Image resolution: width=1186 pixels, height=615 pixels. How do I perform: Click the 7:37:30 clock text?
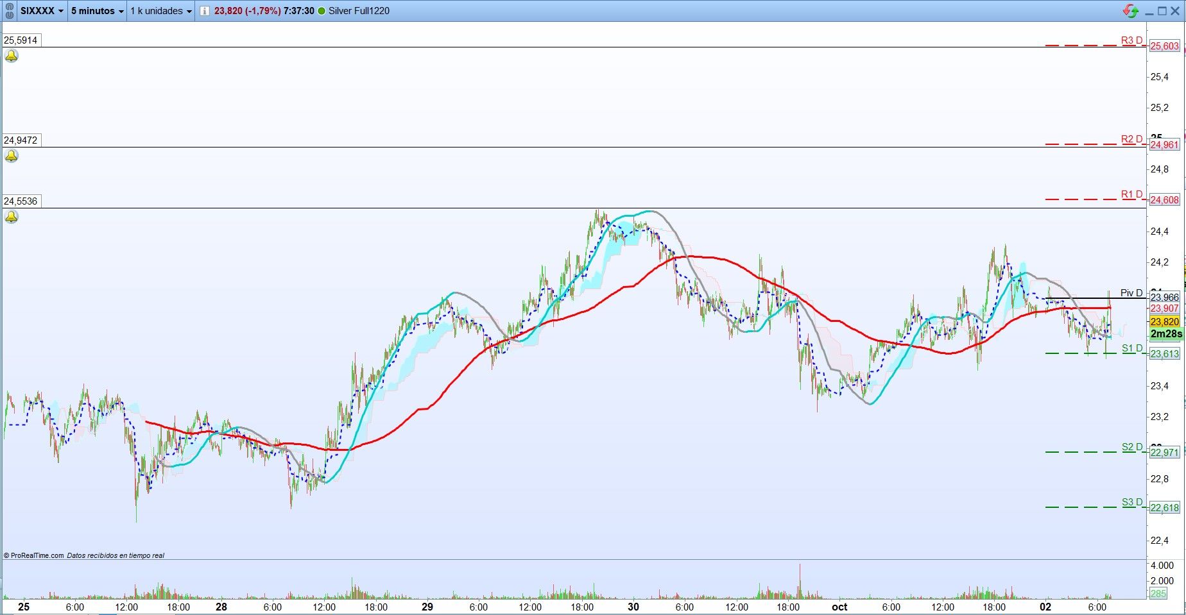299,11
